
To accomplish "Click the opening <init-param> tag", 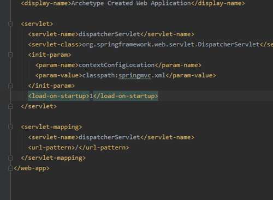I will [x=50, y=54].
